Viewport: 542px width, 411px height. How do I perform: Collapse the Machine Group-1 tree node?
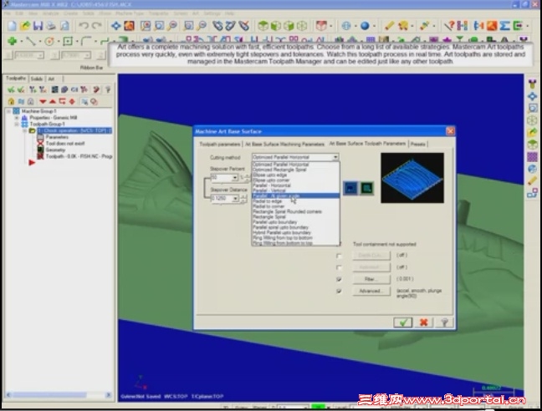point(8,111)
